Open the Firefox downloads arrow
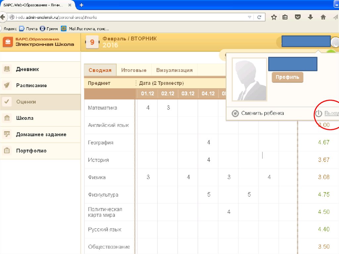The image size is (339, 254). [310, 17]
